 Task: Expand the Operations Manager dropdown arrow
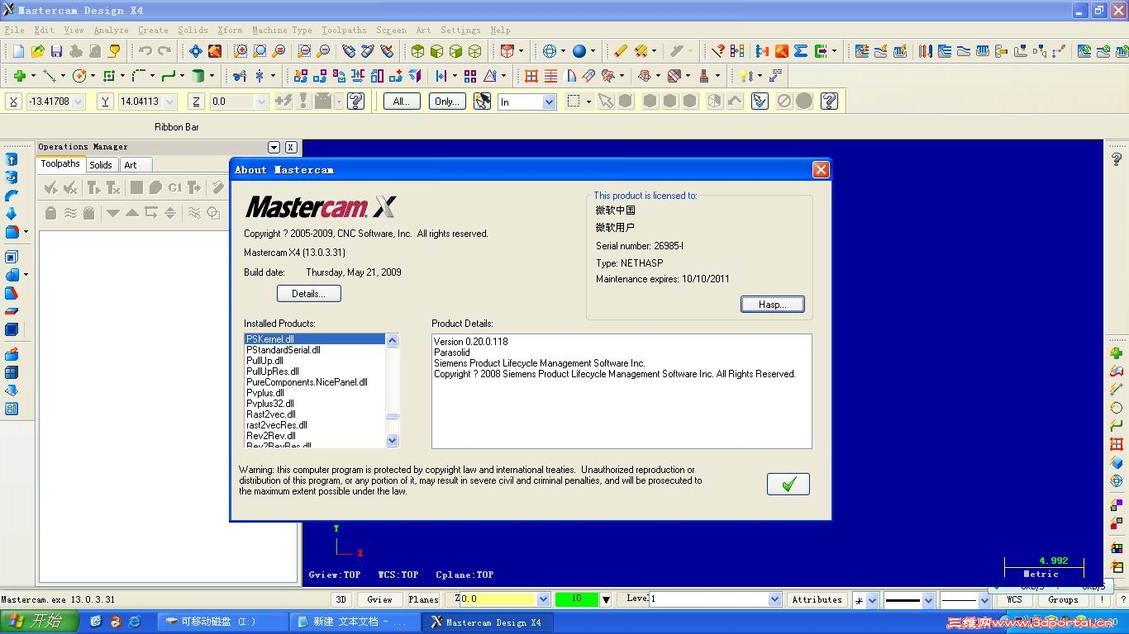(274, 147)
